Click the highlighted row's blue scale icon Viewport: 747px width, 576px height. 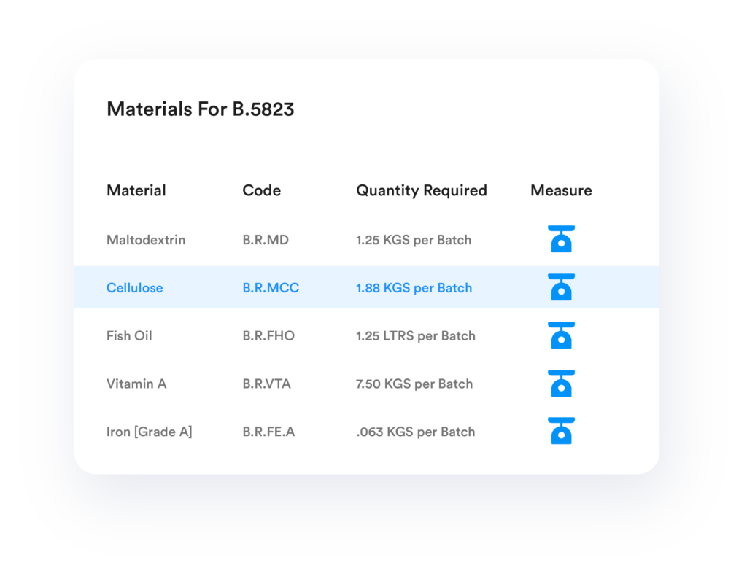561,287
